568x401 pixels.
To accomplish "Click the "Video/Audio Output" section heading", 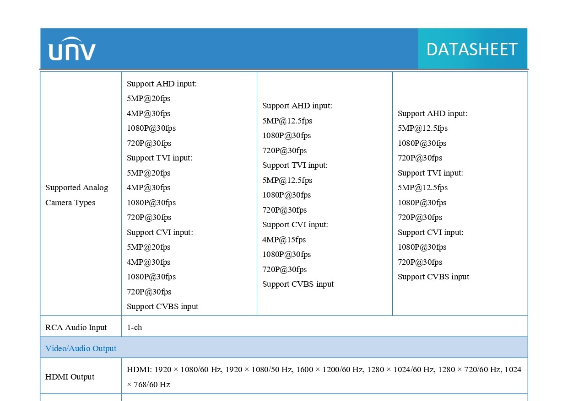I will (x=81, y=348).
